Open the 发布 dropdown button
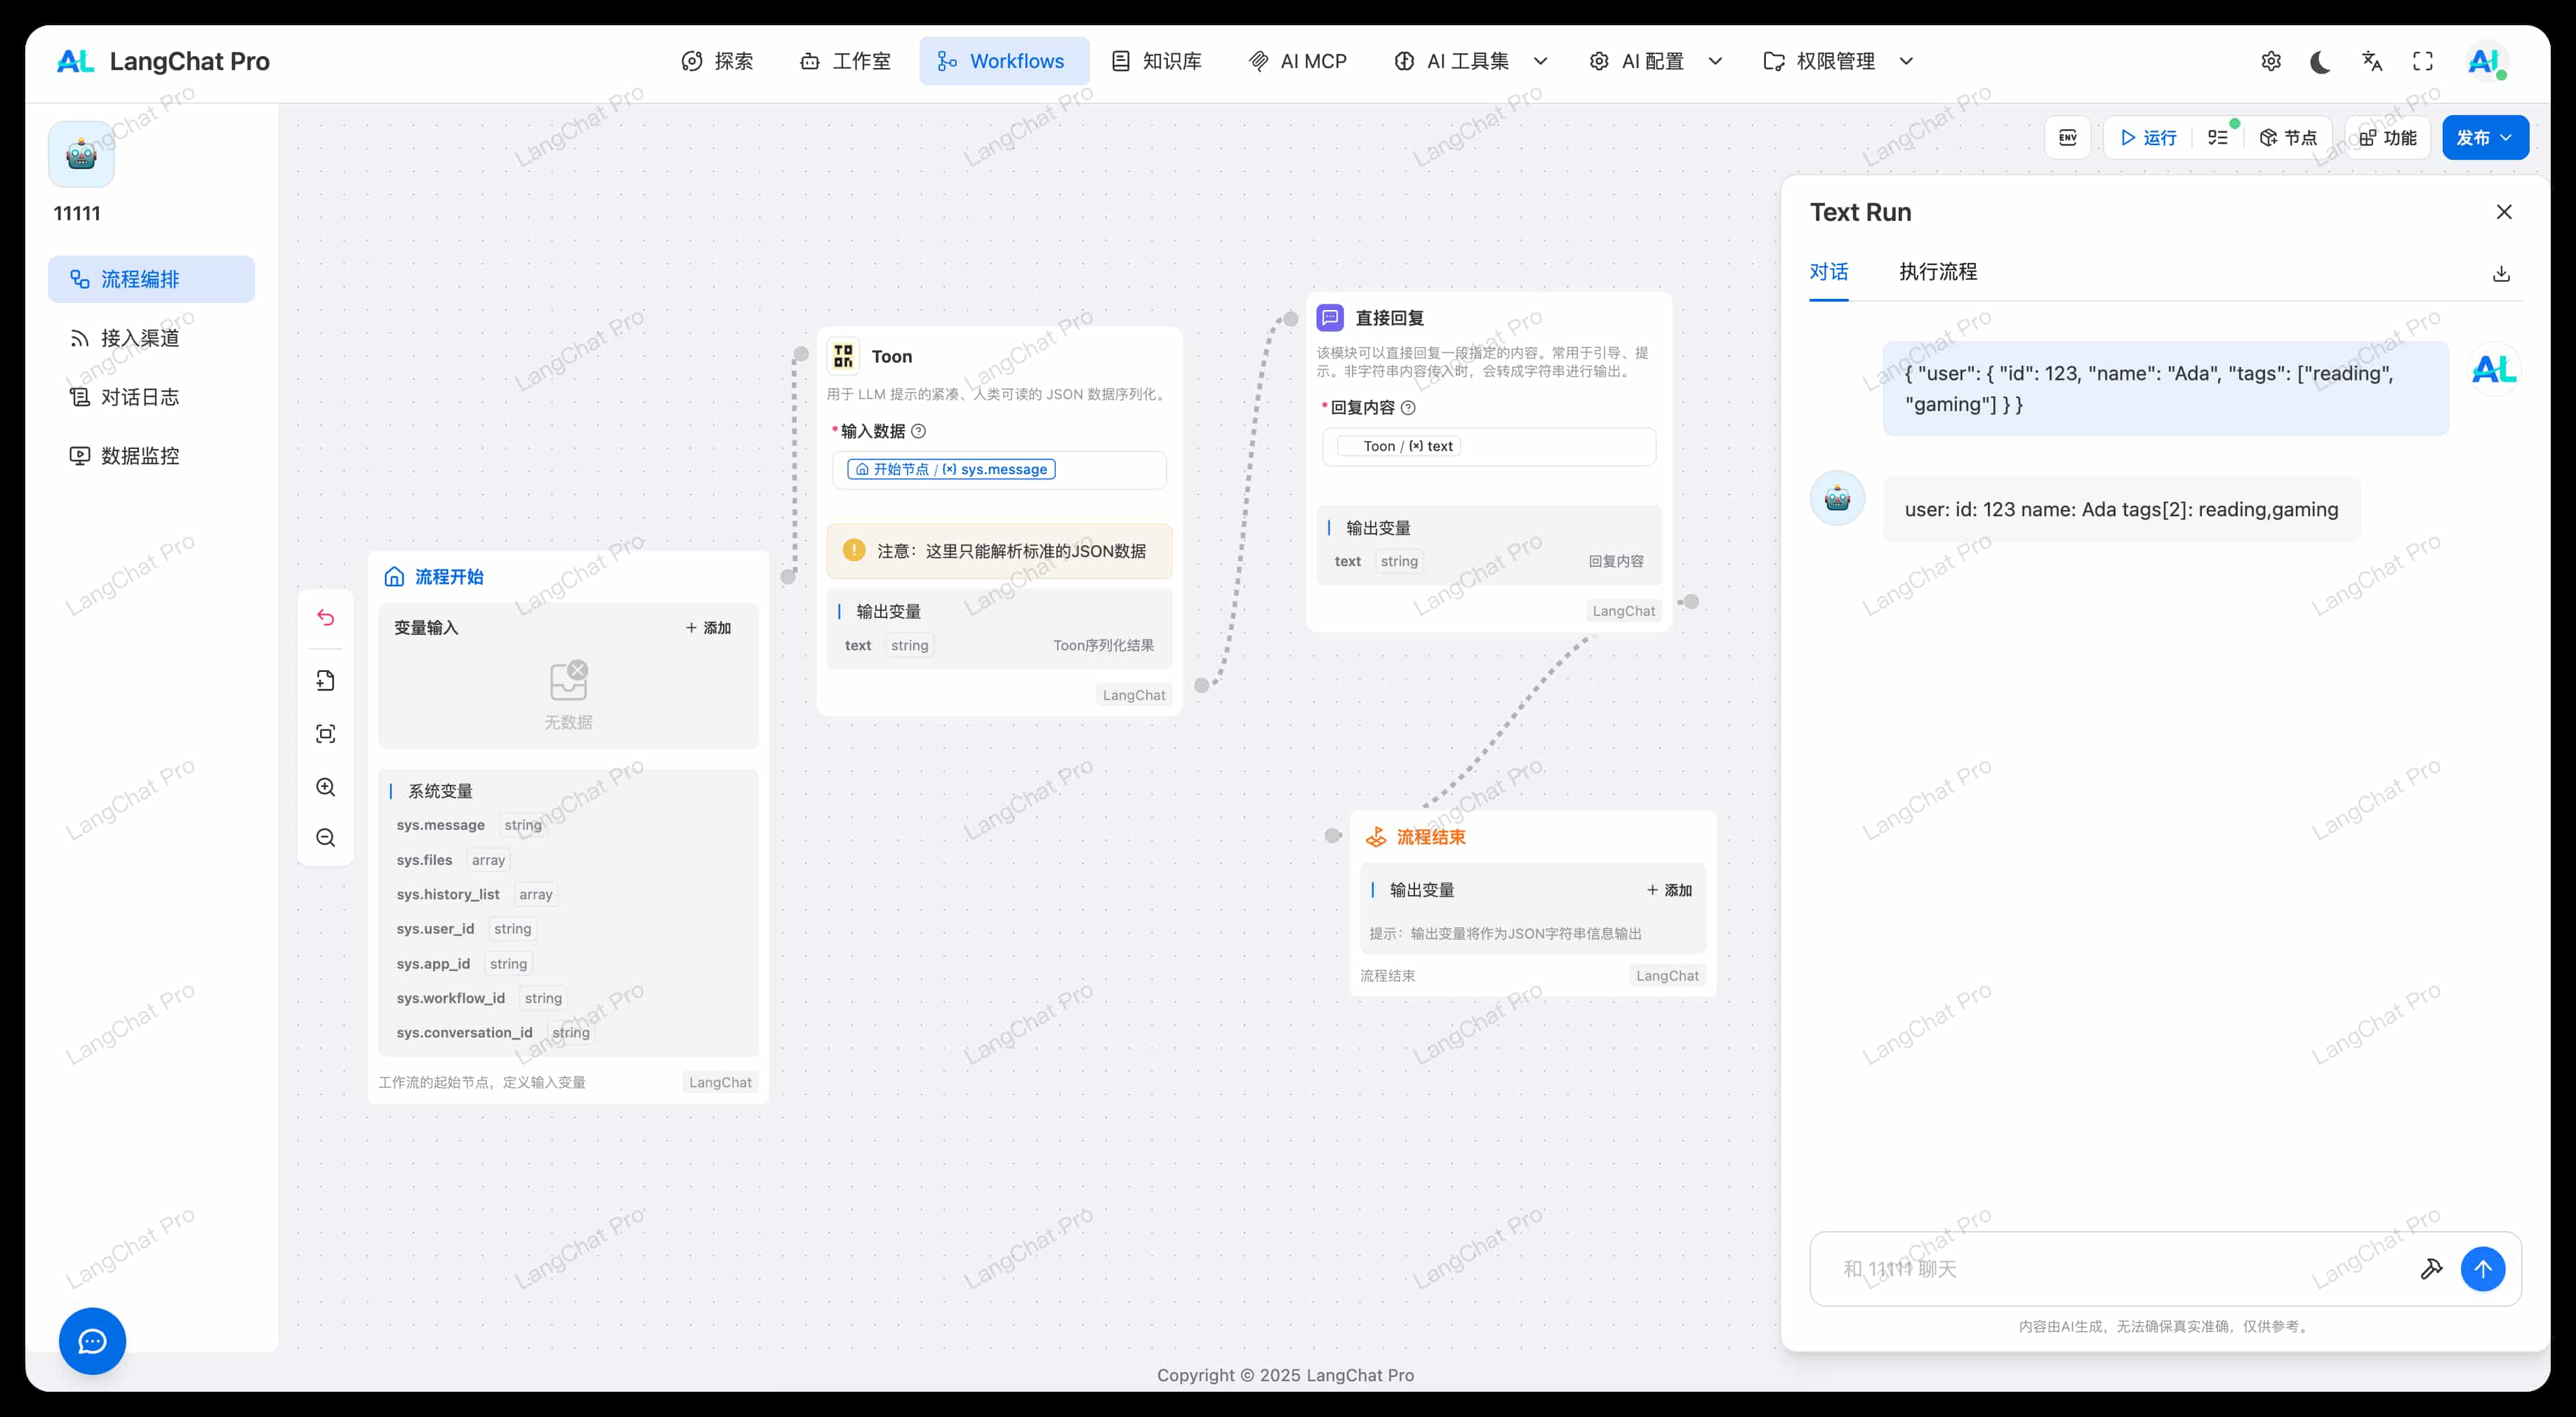Viewport: 2576px width, 1417px height. [x=2485, y=138]
